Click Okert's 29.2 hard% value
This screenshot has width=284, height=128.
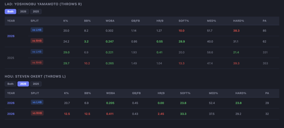pyautogui.click(x=239, y=114)
